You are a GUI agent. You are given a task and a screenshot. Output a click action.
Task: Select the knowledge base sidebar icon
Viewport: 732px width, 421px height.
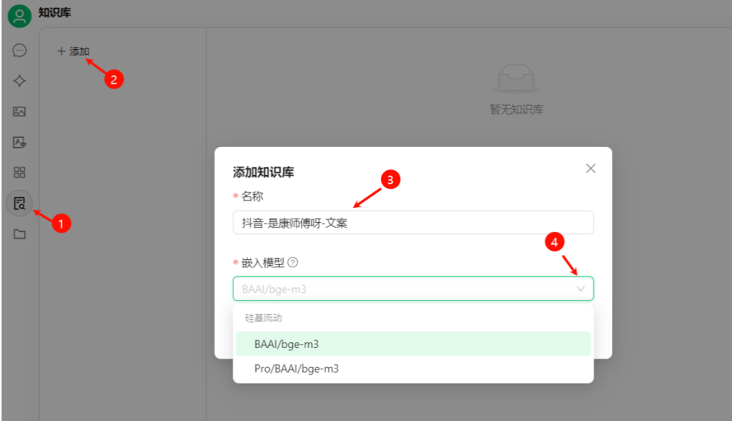tap(20, 204)
